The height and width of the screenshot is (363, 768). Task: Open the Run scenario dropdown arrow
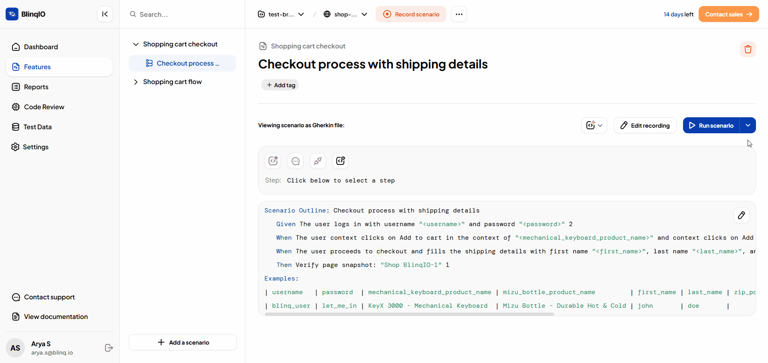point(748,125)
